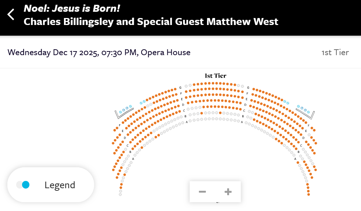Choose the right orange seat in center row B
Image resolution: width=361 pixels, height=211 pixels.
click(x=220, y=113)
